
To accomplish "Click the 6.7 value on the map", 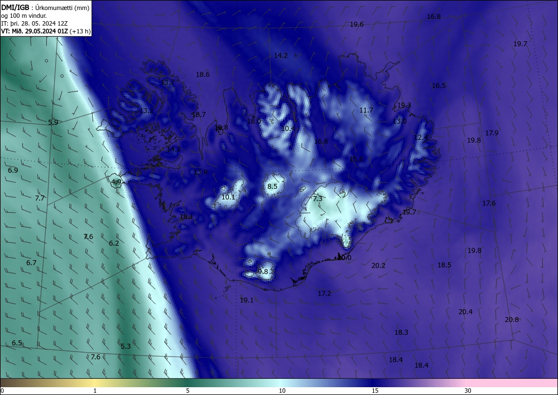I will point(31,263).
